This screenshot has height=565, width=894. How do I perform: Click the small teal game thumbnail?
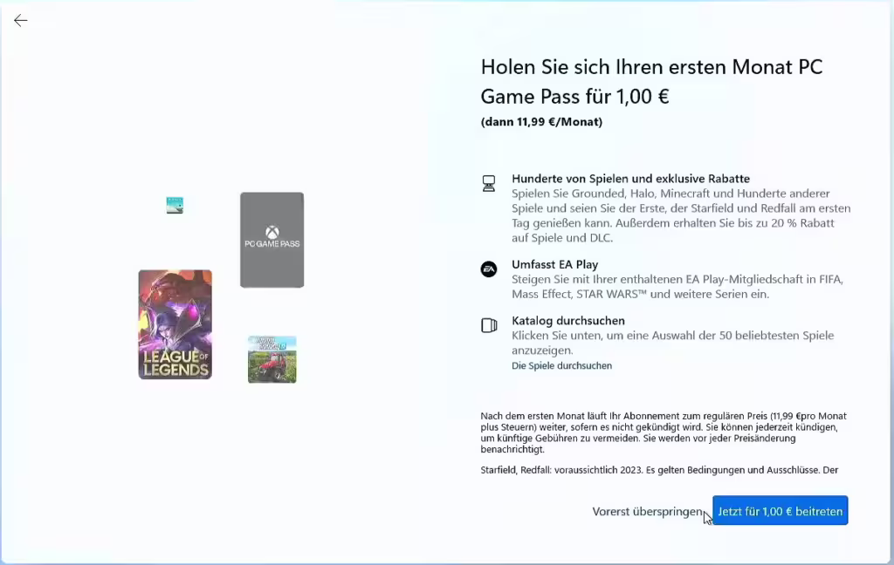(175, 205)
